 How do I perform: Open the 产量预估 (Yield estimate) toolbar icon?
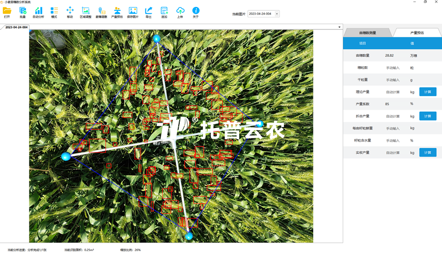pyautogui.click(x=117, y=11)
